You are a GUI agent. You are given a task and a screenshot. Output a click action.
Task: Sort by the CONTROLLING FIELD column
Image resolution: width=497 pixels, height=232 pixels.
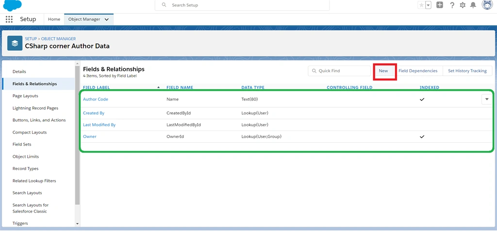(x=349, y=87)
